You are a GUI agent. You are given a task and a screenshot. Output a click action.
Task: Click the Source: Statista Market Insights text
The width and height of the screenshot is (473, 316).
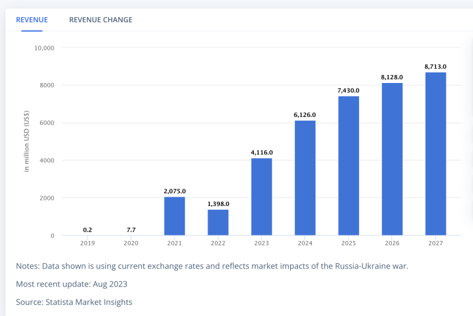[x=74, y=302]
